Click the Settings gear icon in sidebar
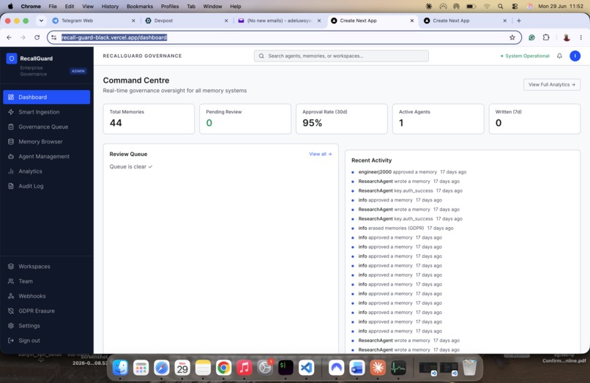This screenshot has height=383, width=590. [x=11, y=326]
